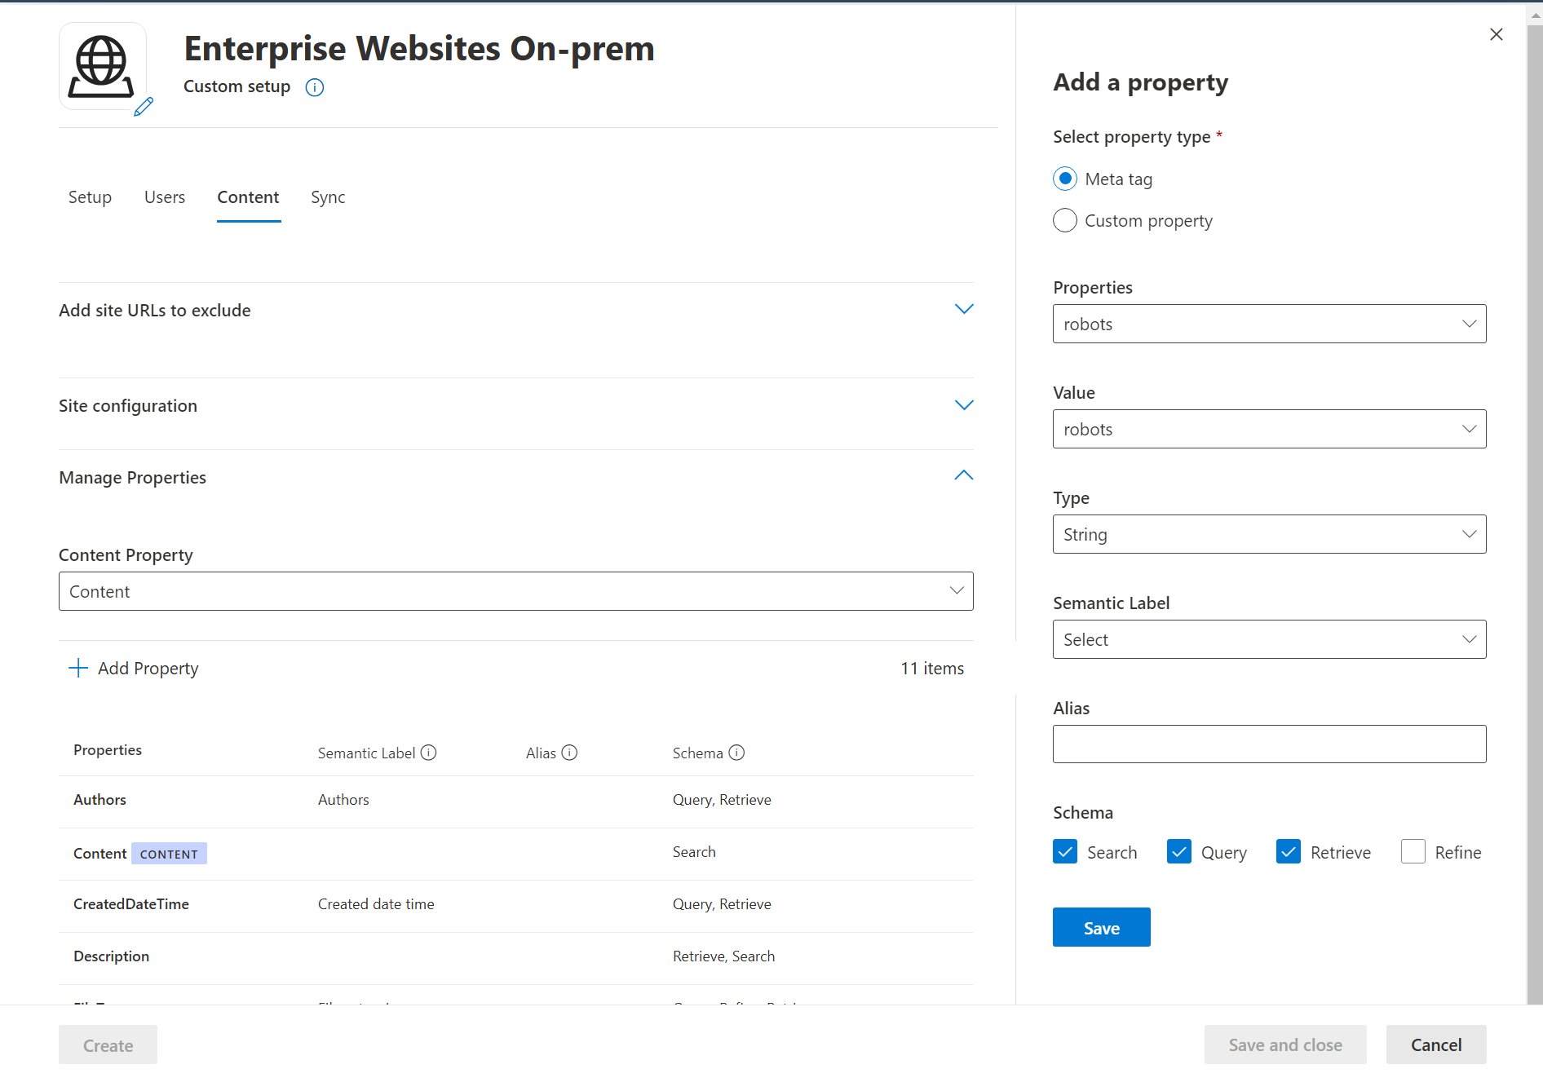Switch to the Users tab
Screen dimensions: 1543x1082
pos(165,197)
